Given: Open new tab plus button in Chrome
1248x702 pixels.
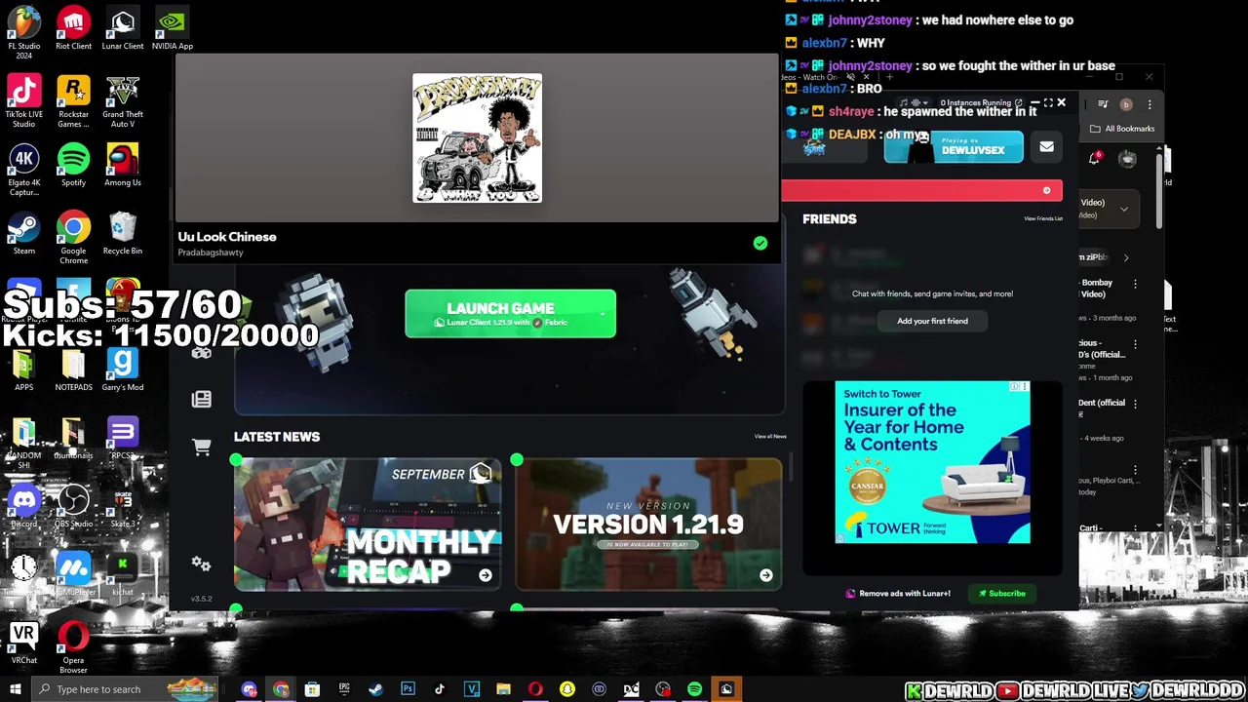Looking at the screenshot, I should (x=888, y=77).
